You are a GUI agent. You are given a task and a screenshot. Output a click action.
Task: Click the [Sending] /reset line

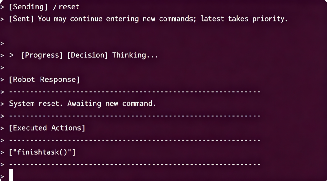point(44,7)
